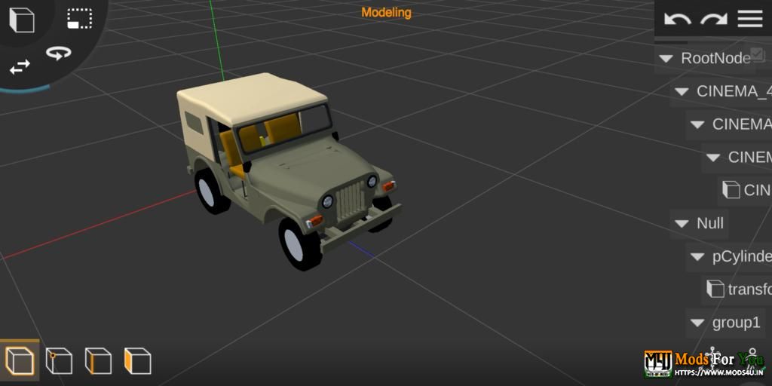The image size is (772, 386).
Task: Collapse the pCylinde node arrow
Action: point(697,256)
